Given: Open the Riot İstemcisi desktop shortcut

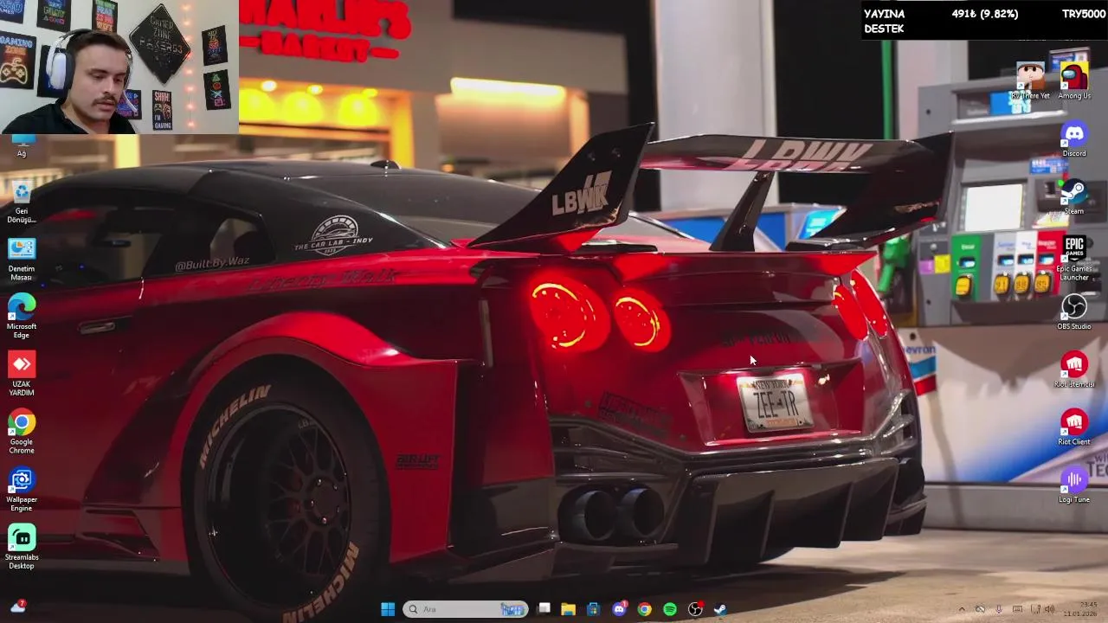Looking at the screenshot, I should pyautogui.click(x=1074, y=370).
